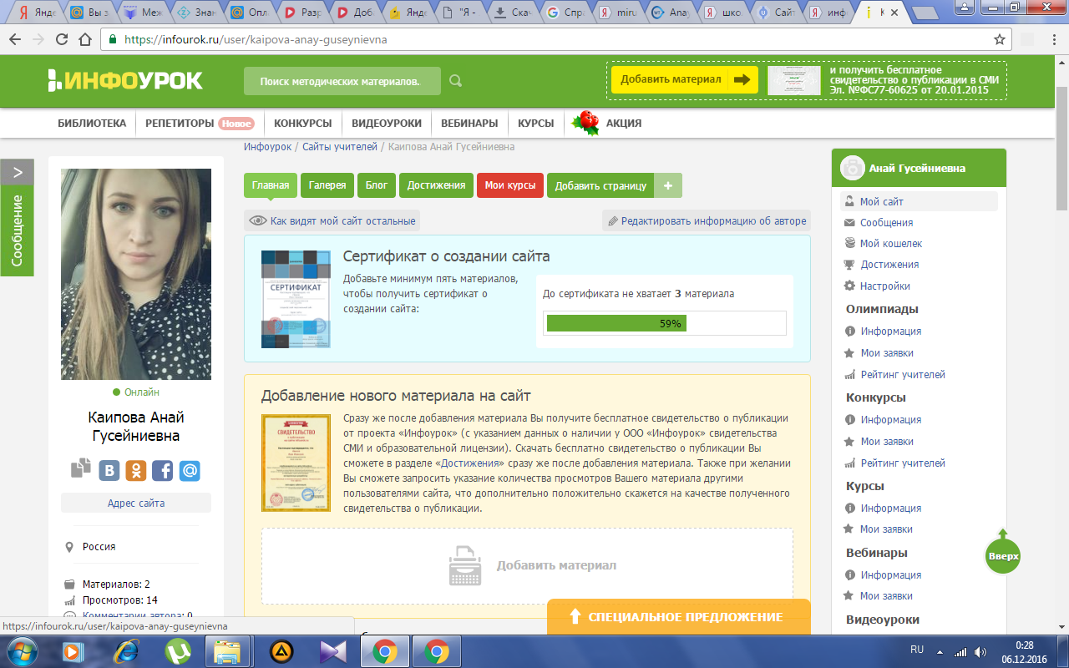
Task: Click the copy documents icon under profile
Action: click(x=81, y=468)
